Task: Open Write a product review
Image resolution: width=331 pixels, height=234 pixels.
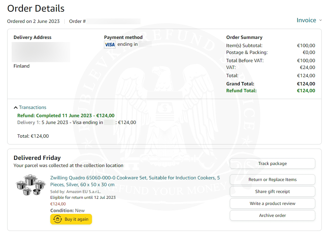Action: (272, 204)
